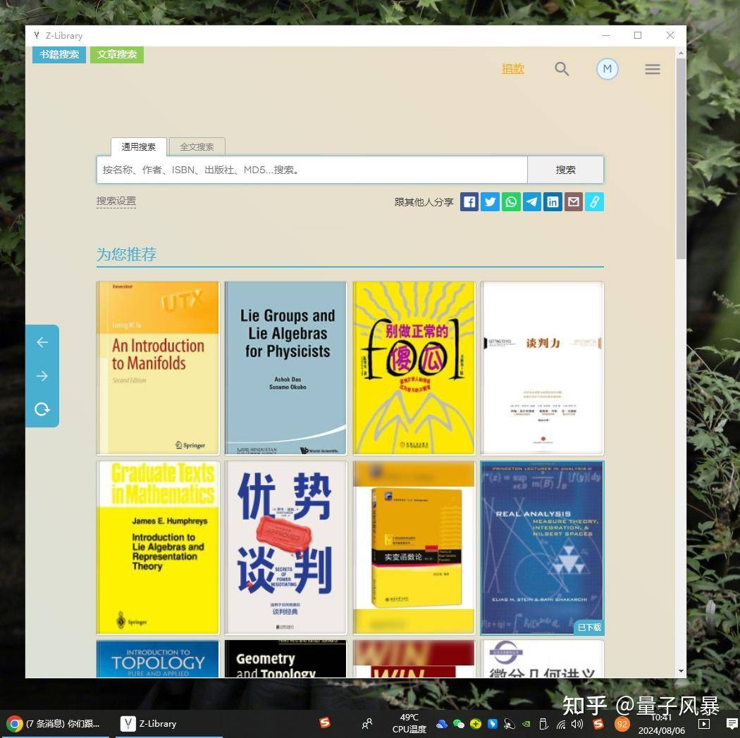Screen dimensions: 740x738
Task: Open WeChat tray icon
Action: (x=458, y=724)
